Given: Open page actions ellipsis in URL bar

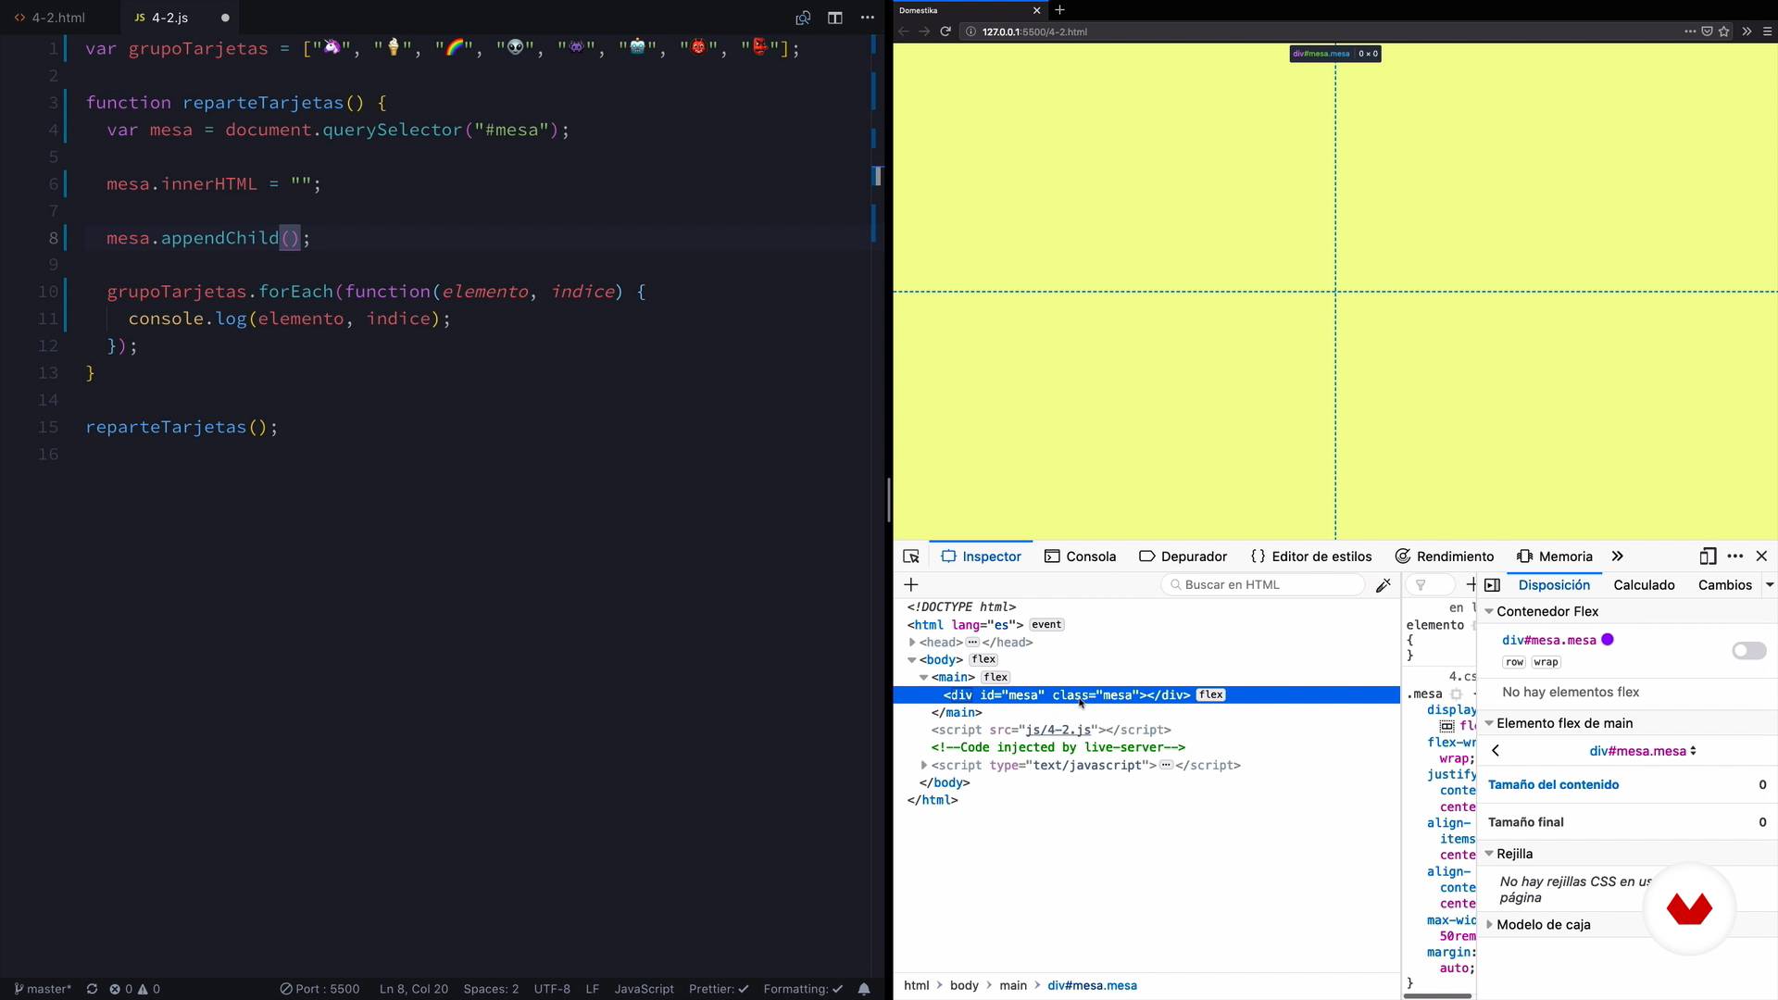Looking at the screenshot, I should (x=1691, y=31).
